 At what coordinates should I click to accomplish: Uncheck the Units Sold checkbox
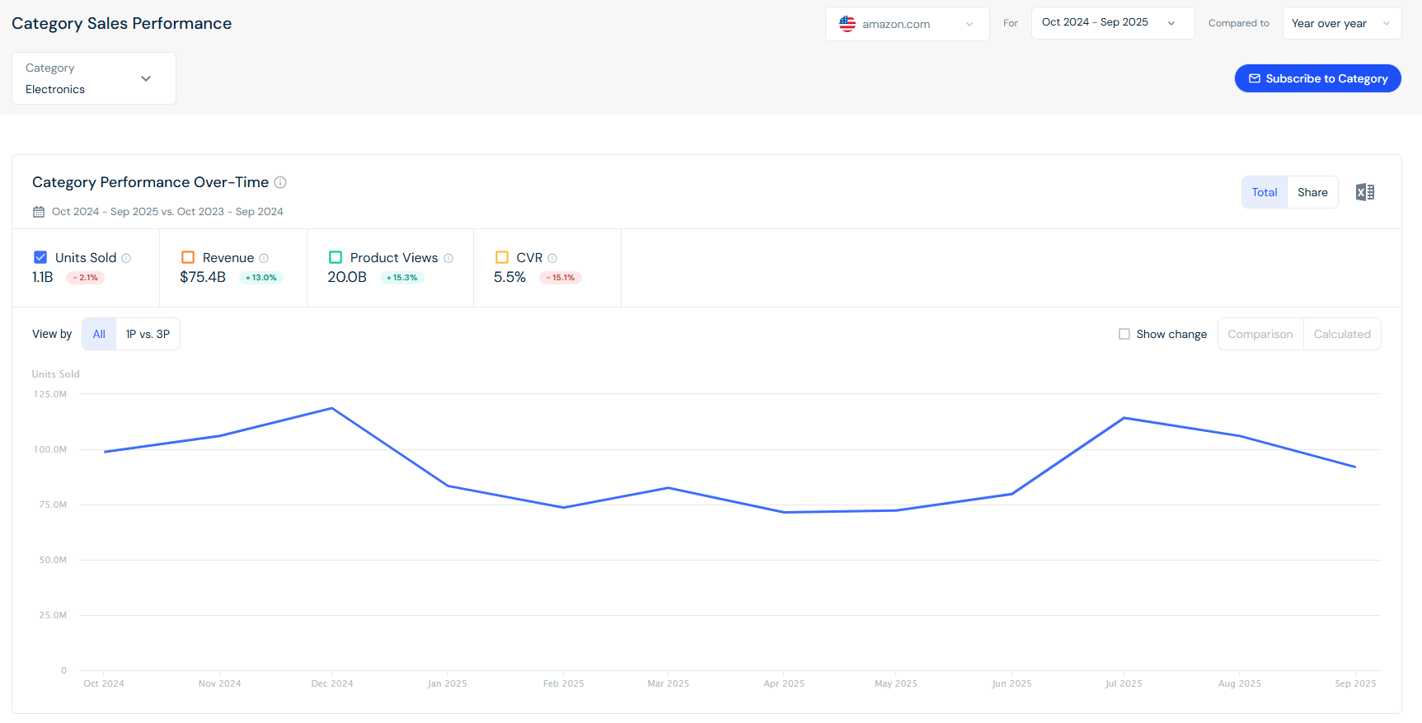40,257
